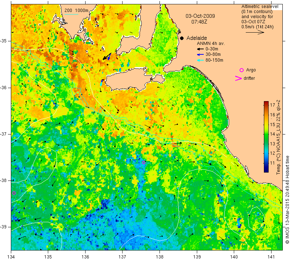Click the Adelaide label text
This screenshot has width=290, height=261.
(x=196, y=38)
